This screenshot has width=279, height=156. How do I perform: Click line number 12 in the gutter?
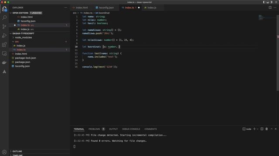(x=76, y=53)
